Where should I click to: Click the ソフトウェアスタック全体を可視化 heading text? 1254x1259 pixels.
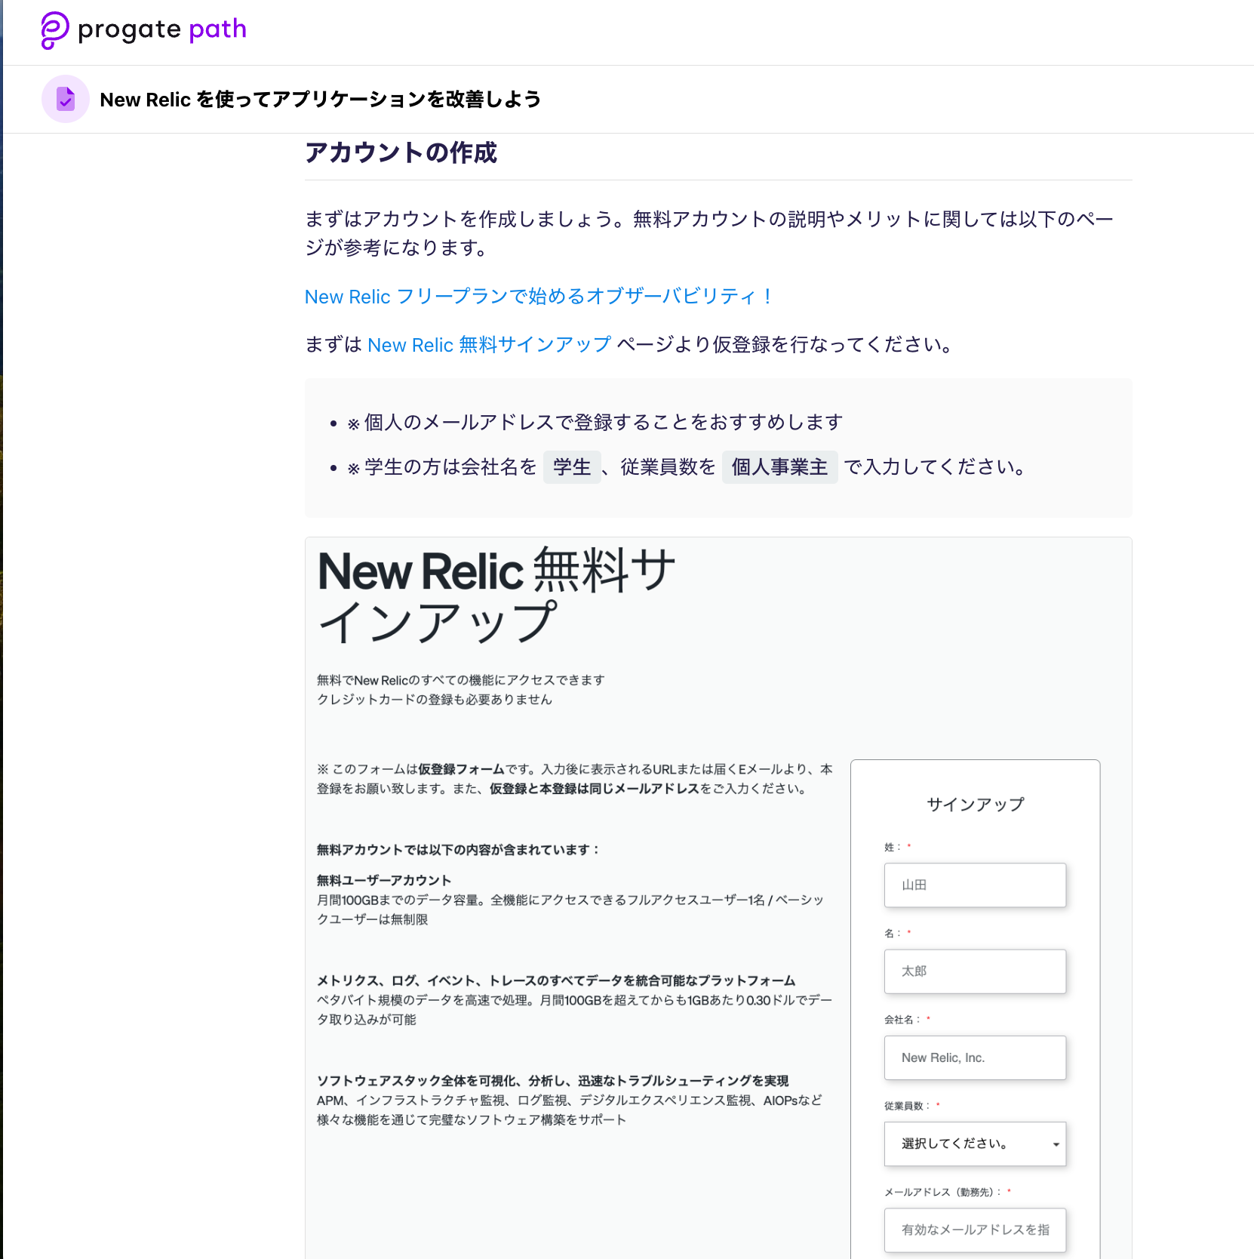click(552, 1081)
